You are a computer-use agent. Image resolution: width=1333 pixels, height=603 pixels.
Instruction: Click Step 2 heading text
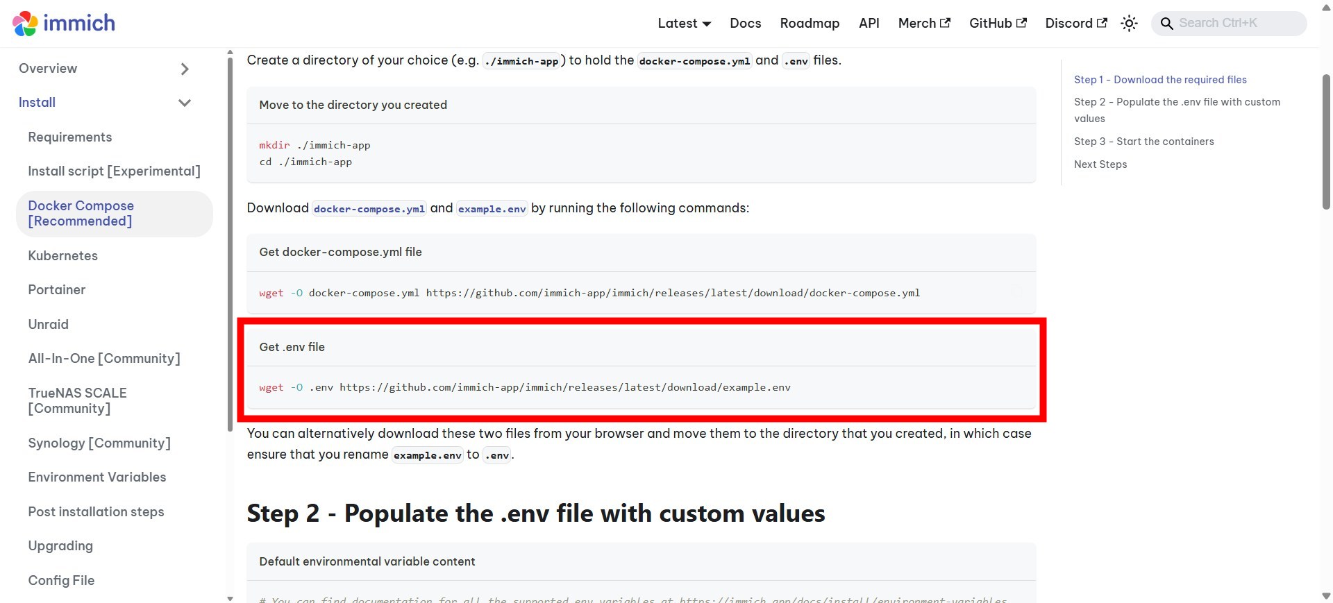[x=536, y=514]
